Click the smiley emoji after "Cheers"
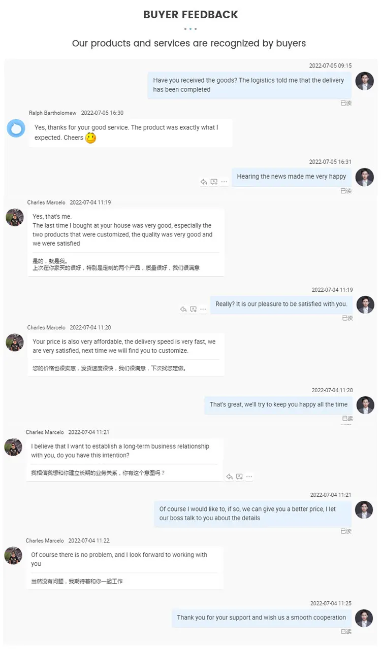The width and height of the screenshot is (381, 649). [x=90, y=138]
